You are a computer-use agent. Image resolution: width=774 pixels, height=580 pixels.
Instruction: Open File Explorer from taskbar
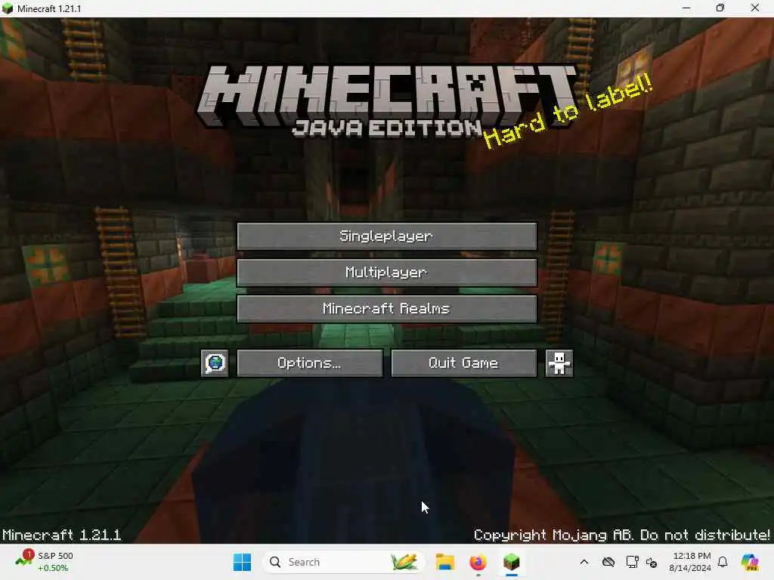point(445,562)
